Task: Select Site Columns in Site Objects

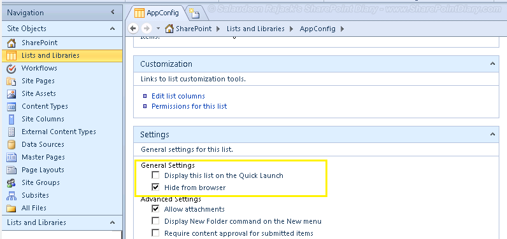Action: coord(43,119)
